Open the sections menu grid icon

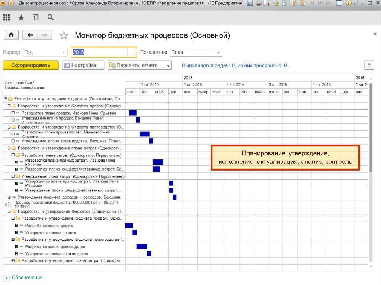coord(6,17)
